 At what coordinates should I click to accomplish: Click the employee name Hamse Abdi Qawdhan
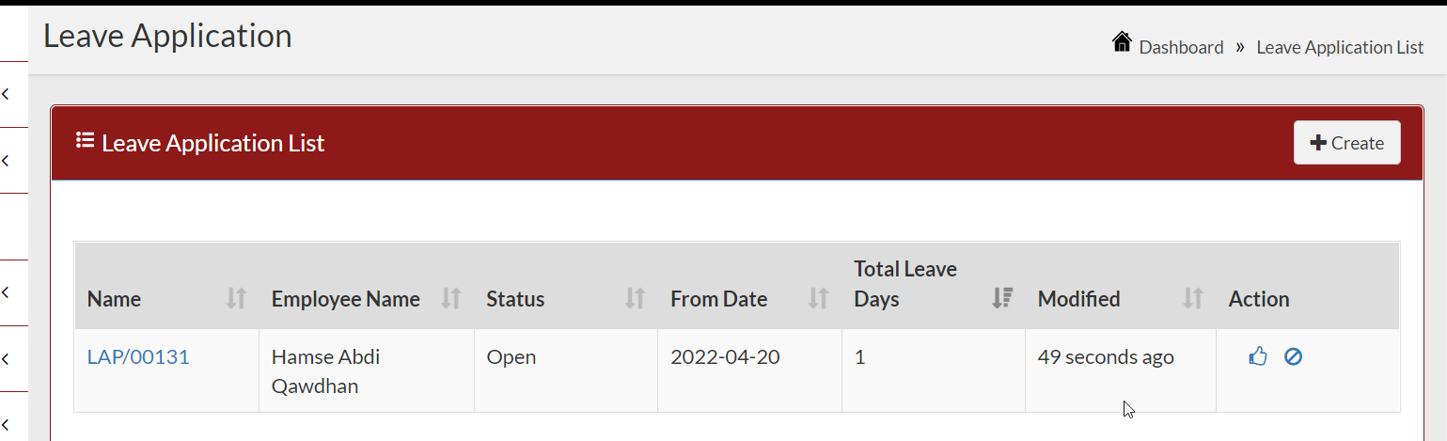click(x=326, y=371)
